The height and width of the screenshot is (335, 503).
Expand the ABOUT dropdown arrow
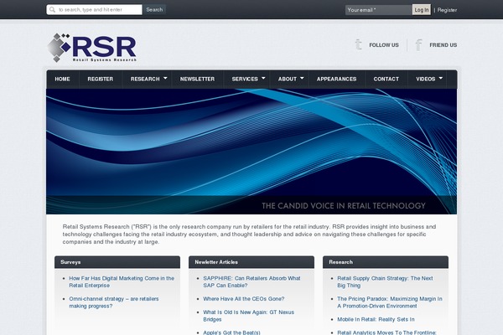point(302,78)
